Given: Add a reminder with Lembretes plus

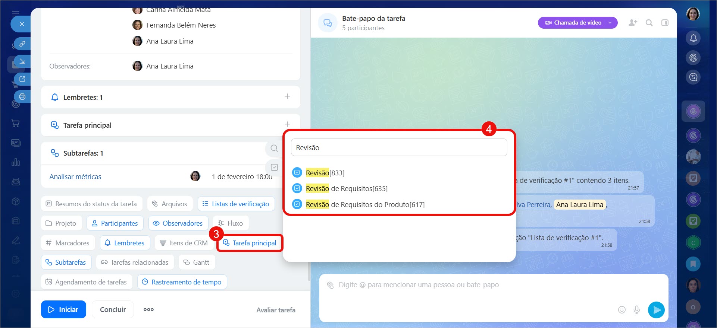Looking at the screenshot, I should coord(287,97).
